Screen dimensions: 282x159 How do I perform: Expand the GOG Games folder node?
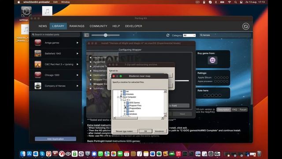[125, 102]
